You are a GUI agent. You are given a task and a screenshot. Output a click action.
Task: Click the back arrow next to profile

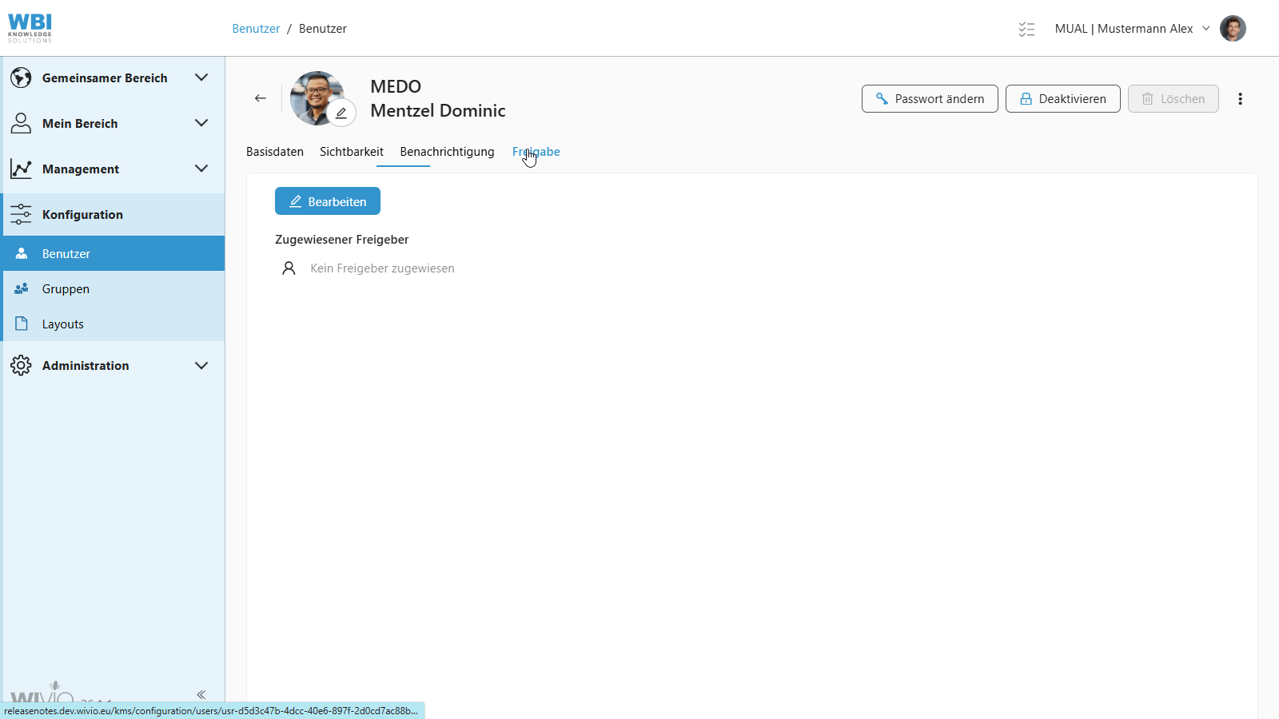tap(261, 98)
